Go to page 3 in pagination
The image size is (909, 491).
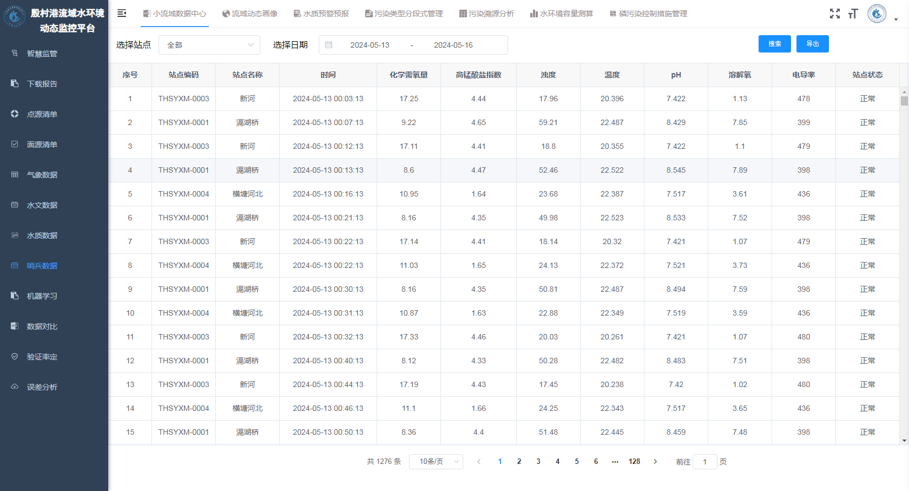538,461
